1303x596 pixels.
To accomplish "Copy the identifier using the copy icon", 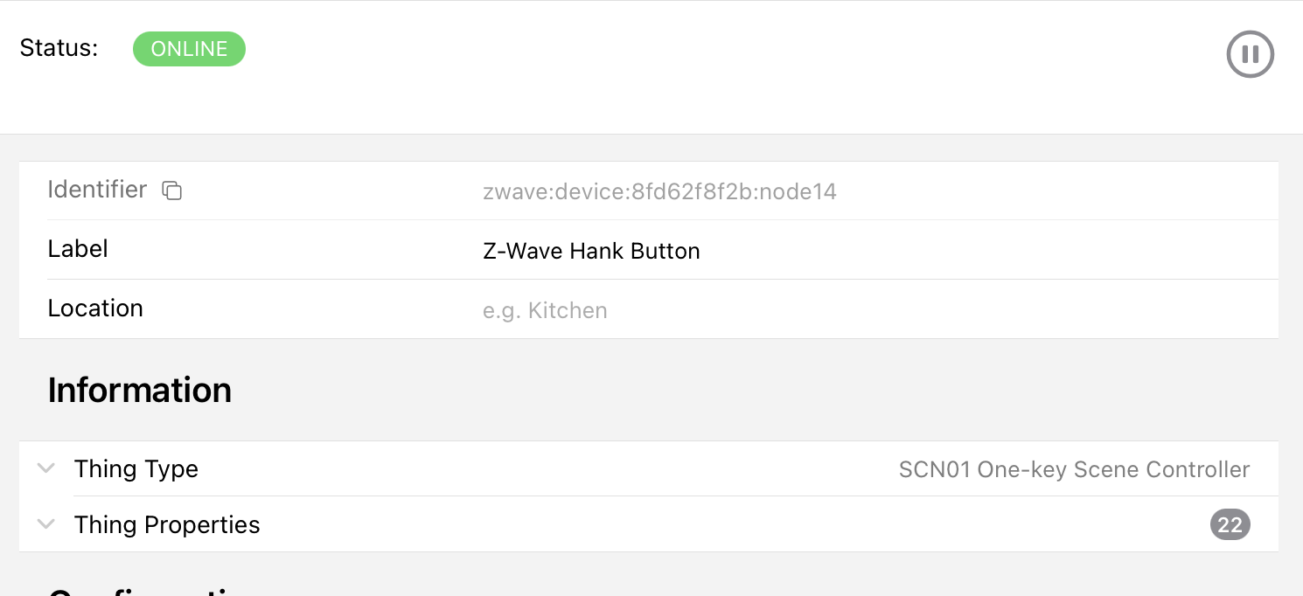I will (172, 191).
